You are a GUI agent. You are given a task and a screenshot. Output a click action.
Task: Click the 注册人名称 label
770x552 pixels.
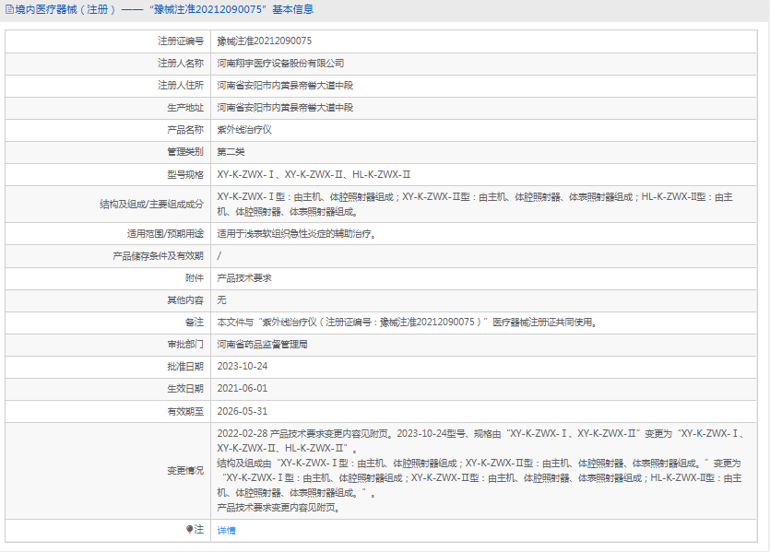point(180,64)
